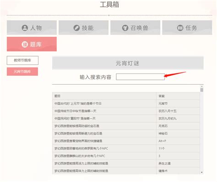This screenshot has height=182, width=217.
Task: Select the question about 宠物界面快捷键
Action: [78, 141]
